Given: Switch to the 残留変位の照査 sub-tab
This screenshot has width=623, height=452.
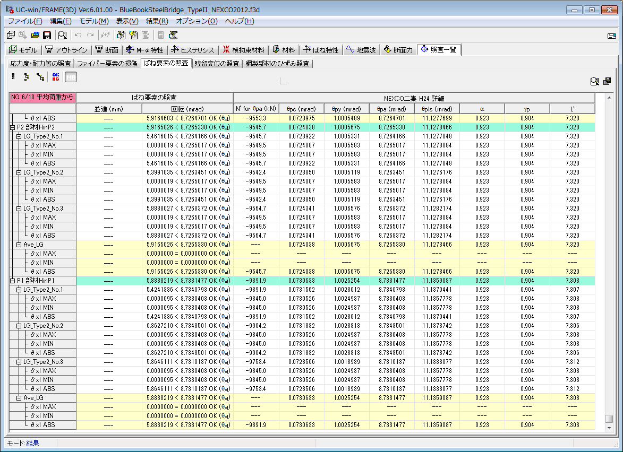Looking at the screenshot, I should tap(217, 64).
